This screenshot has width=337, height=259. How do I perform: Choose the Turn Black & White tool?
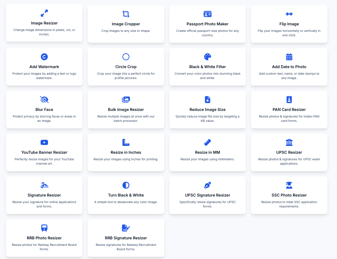[126, 195]
